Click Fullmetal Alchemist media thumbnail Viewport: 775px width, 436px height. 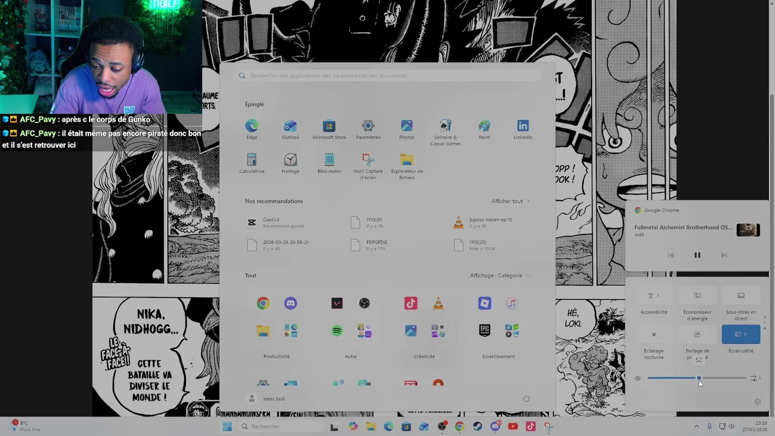(x=748, y=230)
